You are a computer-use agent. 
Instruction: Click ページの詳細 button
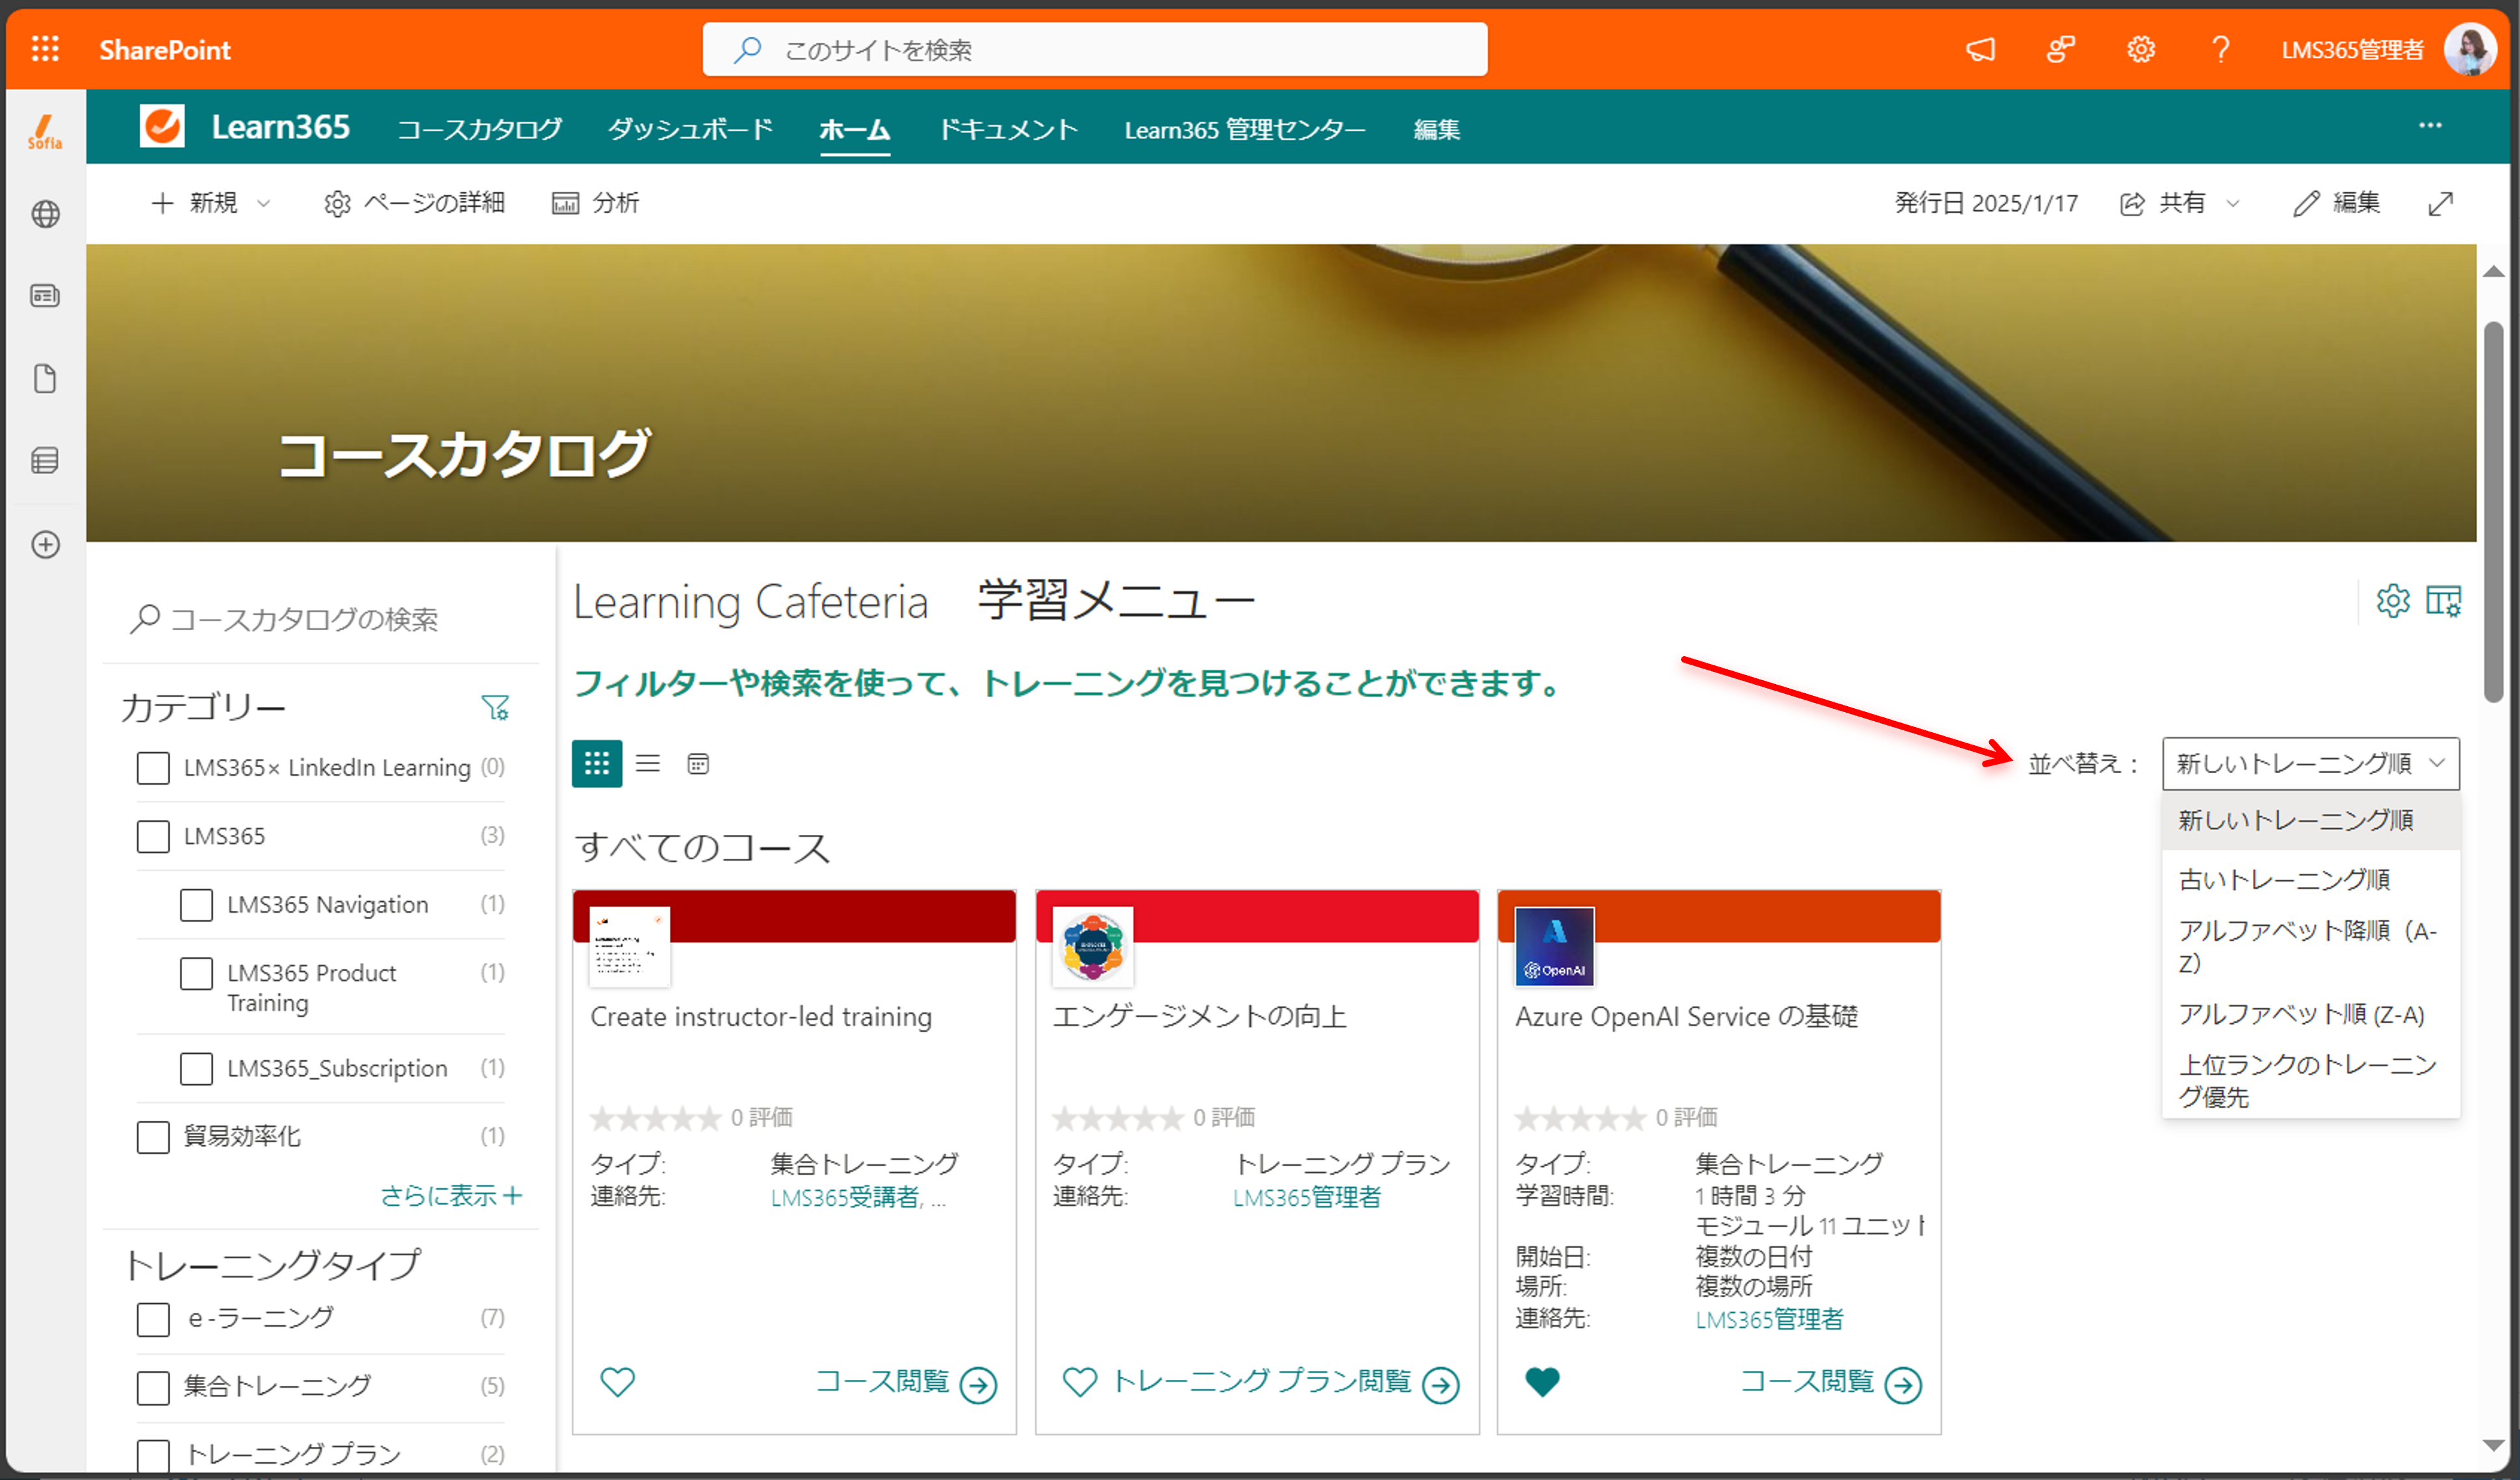(x=414, y=203)
